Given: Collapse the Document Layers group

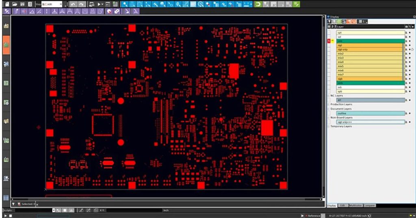Looking at the screenshot, I should (x=328, y=109).
